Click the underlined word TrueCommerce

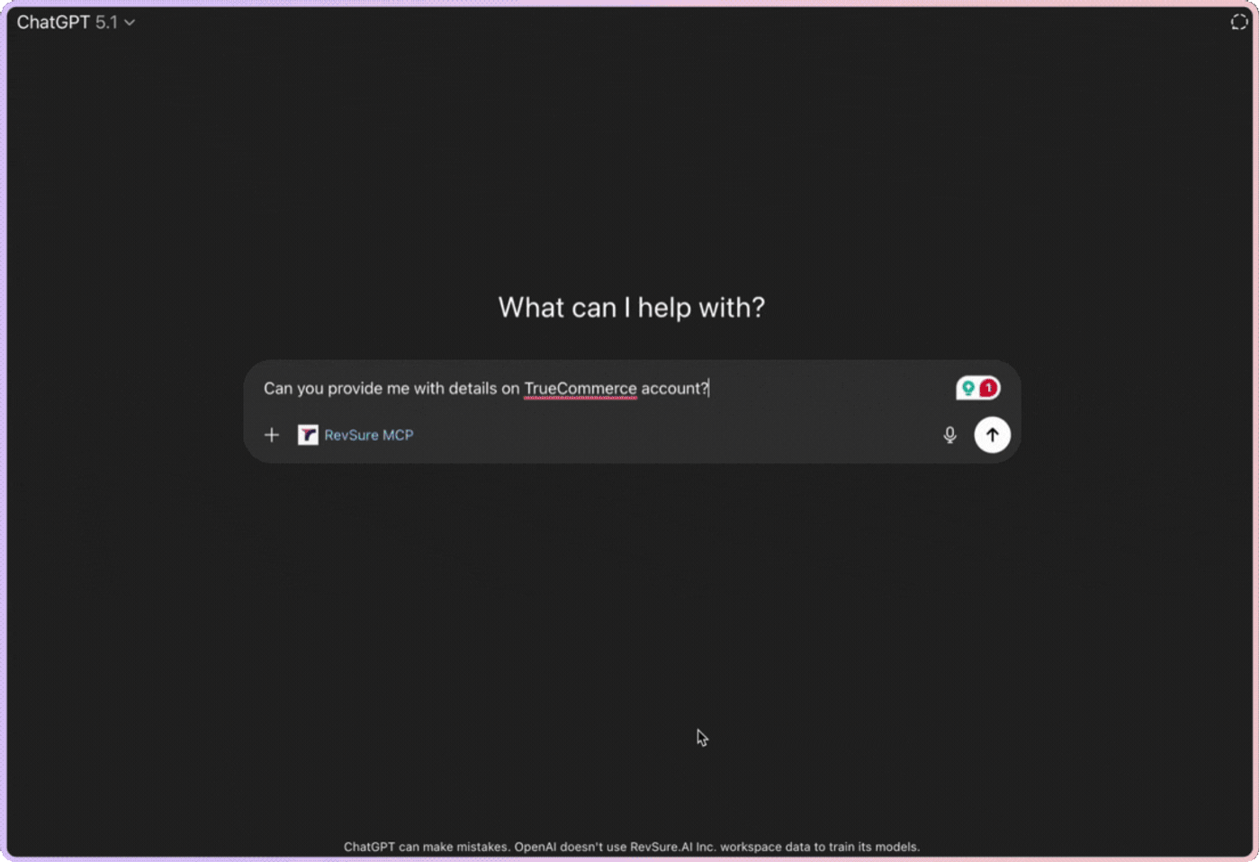580,389
